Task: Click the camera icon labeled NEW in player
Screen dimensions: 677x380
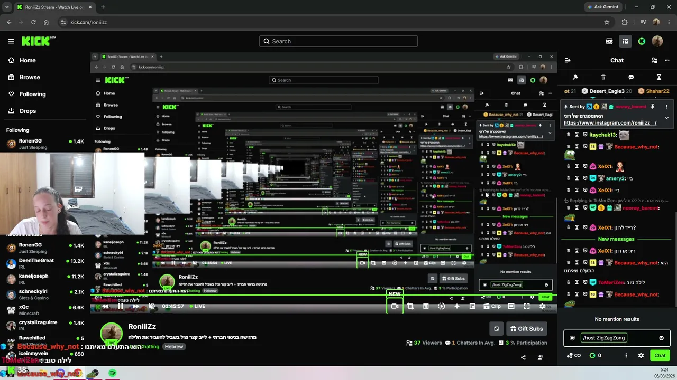Action: [395, 306]
